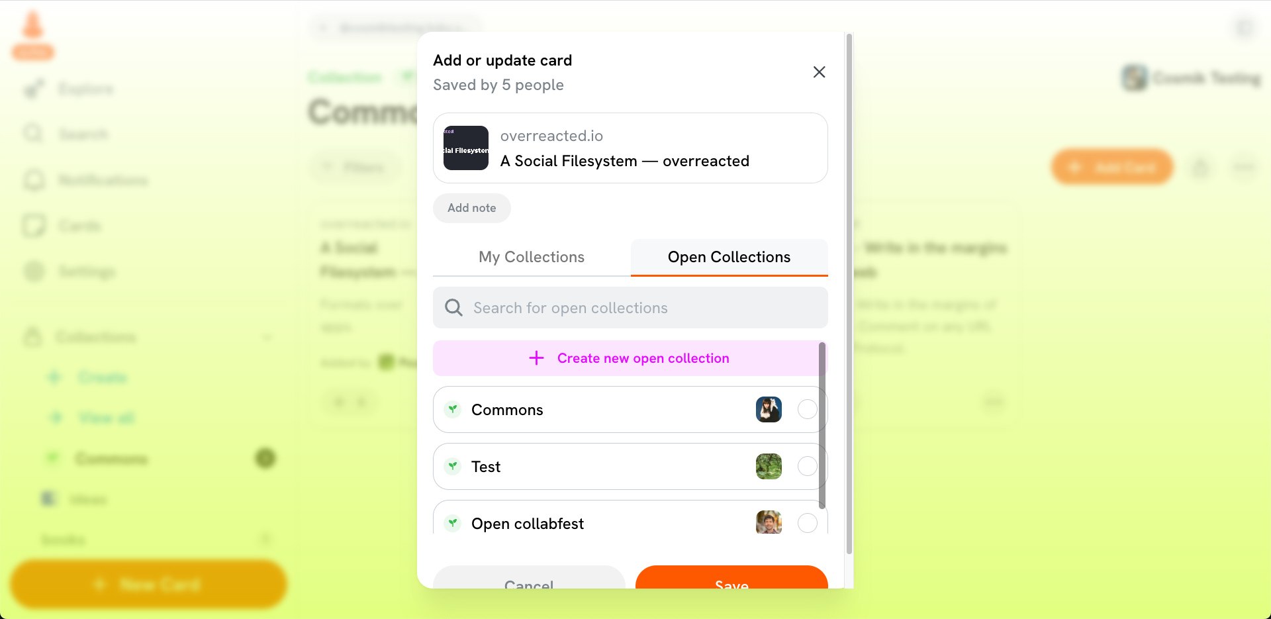Close the Add or update card dialog

coord(819,72)
